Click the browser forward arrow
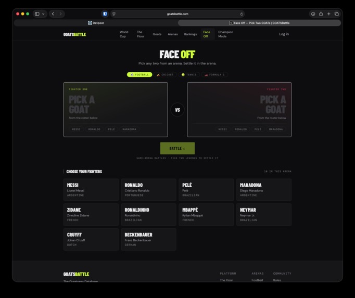Viewport: 355px width, 298px height. click(60, 14)
